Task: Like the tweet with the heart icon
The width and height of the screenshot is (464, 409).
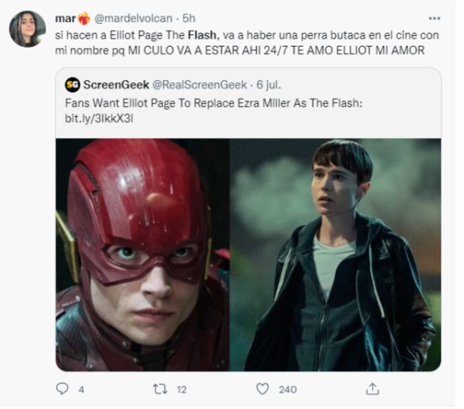Action: (x=263, y=389)
